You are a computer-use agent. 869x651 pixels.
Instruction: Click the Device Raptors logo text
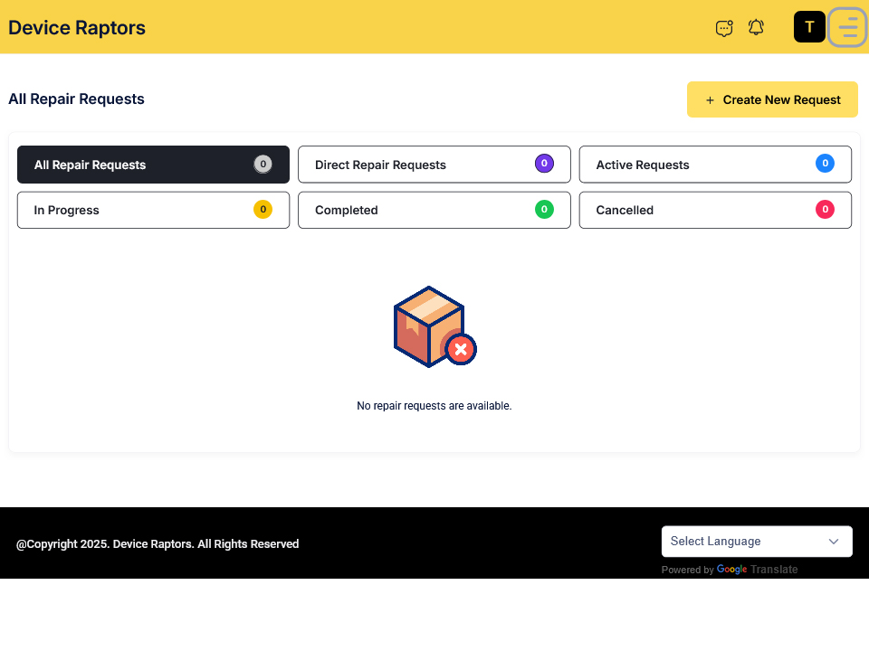(x=77, y=28)
